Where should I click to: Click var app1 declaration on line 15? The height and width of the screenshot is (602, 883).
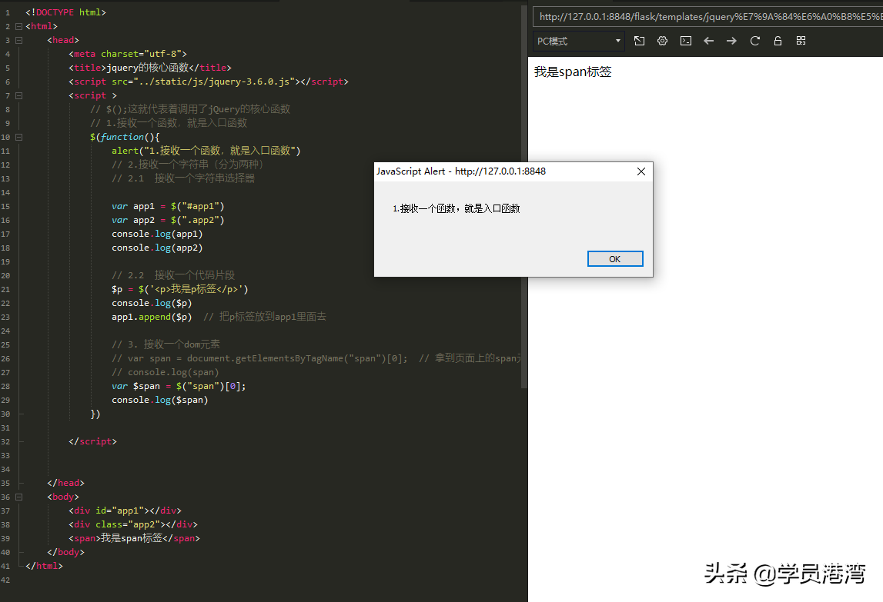click(168, 207)
